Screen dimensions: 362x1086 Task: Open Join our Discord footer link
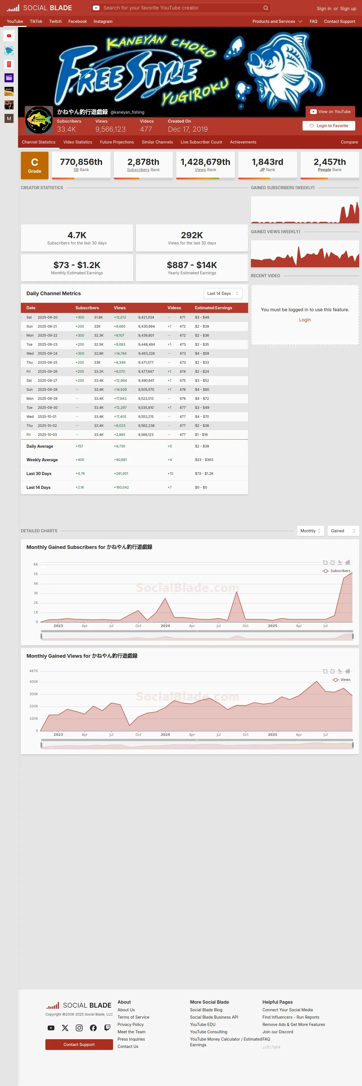[x=278, y=1032]
